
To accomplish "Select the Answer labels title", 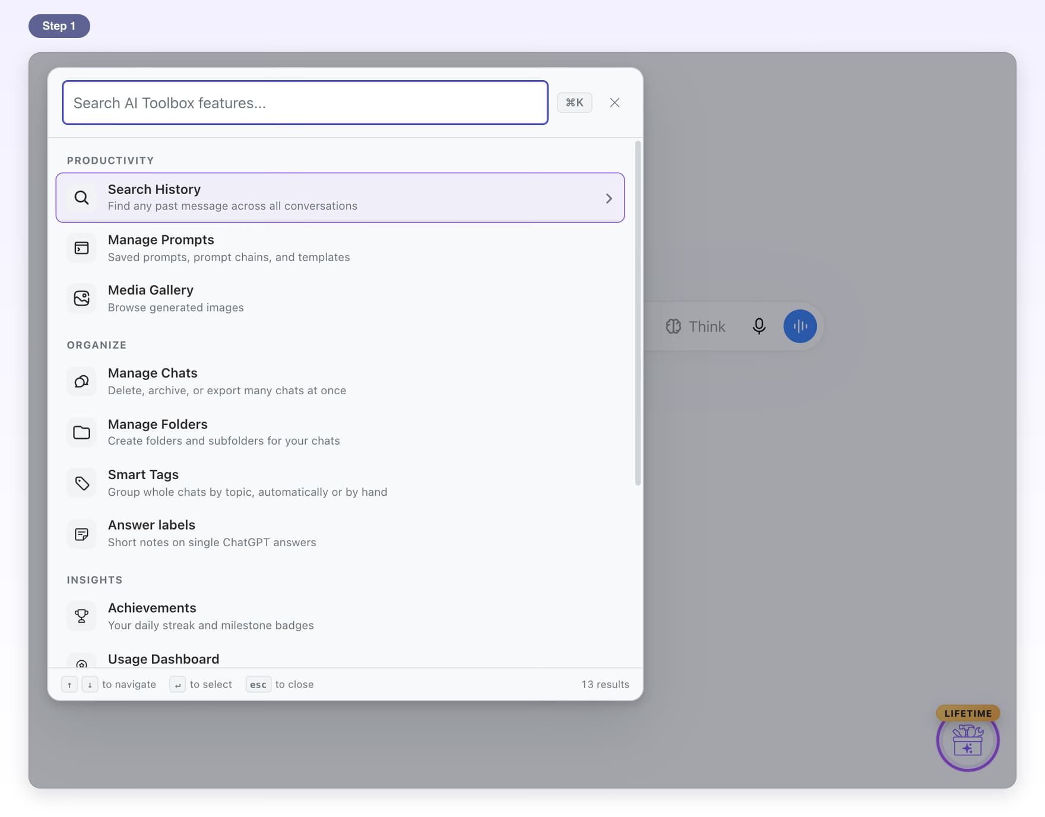I will pos(151,525).
